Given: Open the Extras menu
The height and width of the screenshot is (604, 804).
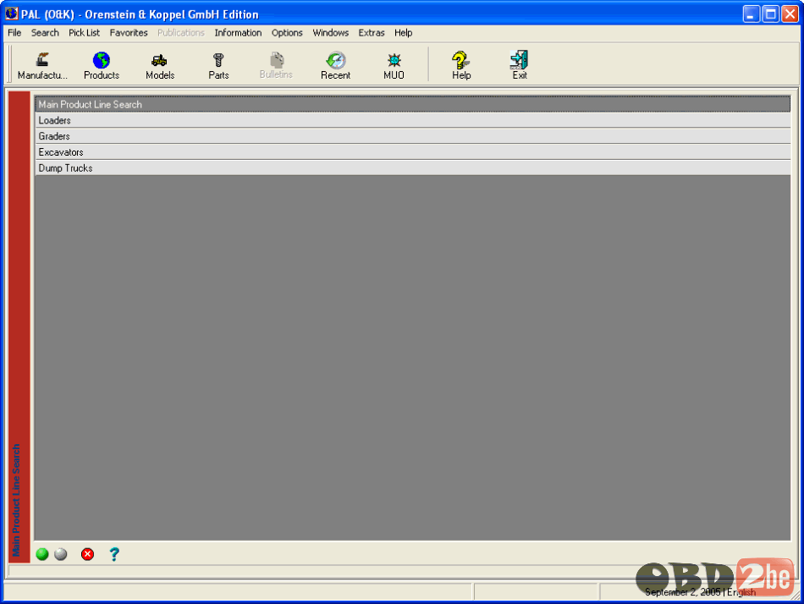Looking at the screenshot, I should (x=372, y=33).
